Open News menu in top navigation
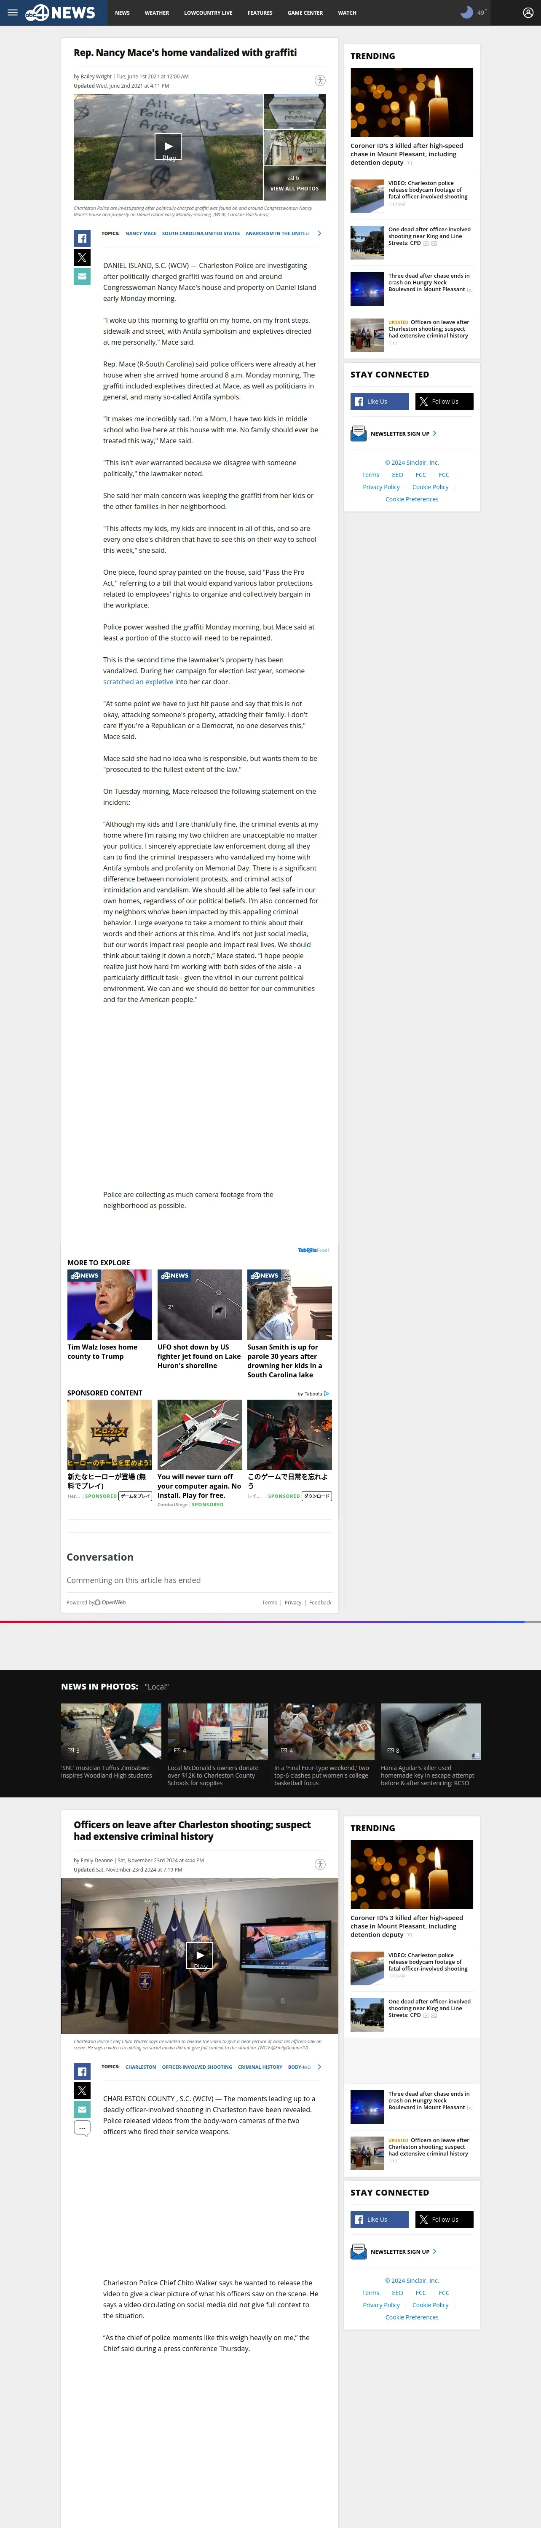Image resolution: width=541 pixels, height=2528 pixels. pos(122,13)
